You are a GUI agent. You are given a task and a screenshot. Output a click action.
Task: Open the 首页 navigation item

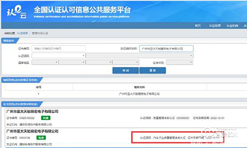click(198, 25)
